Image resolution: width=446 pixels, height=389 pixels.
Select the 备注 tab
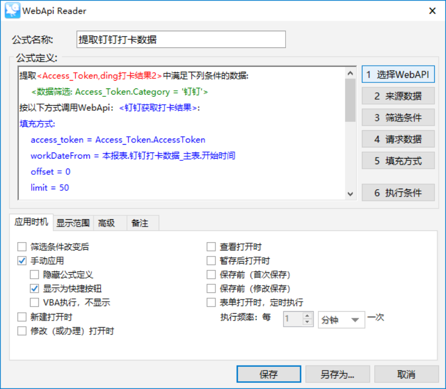click(x=140, y=223)
